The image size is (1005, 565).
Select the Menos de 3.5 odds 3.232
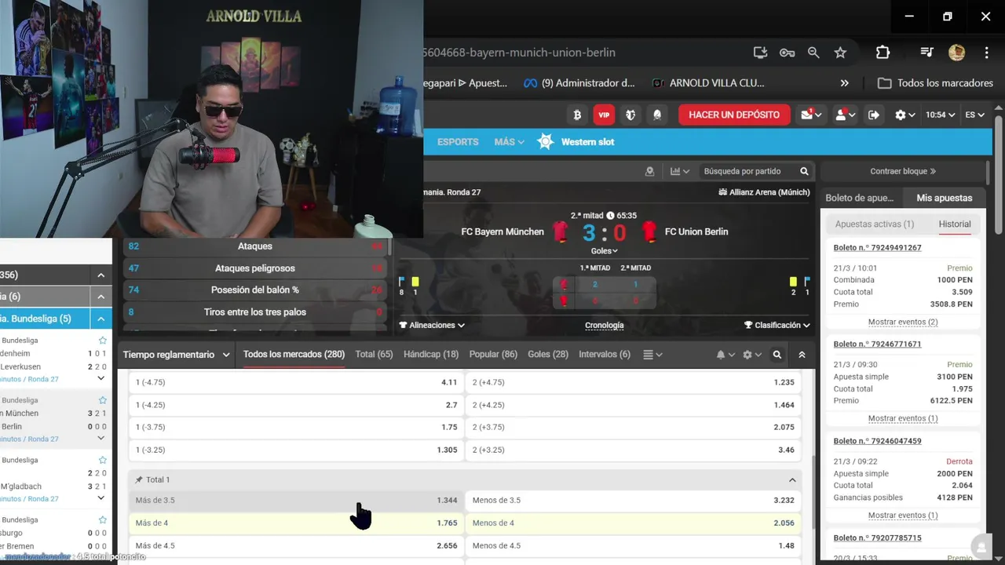634,500
